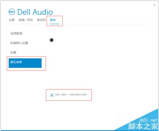Click the Dell logo icon
Screen dimensions: 159x131
(12, 12)
